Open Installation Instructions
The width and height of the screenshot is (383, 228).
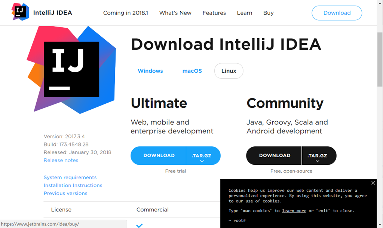pos(73,185)
